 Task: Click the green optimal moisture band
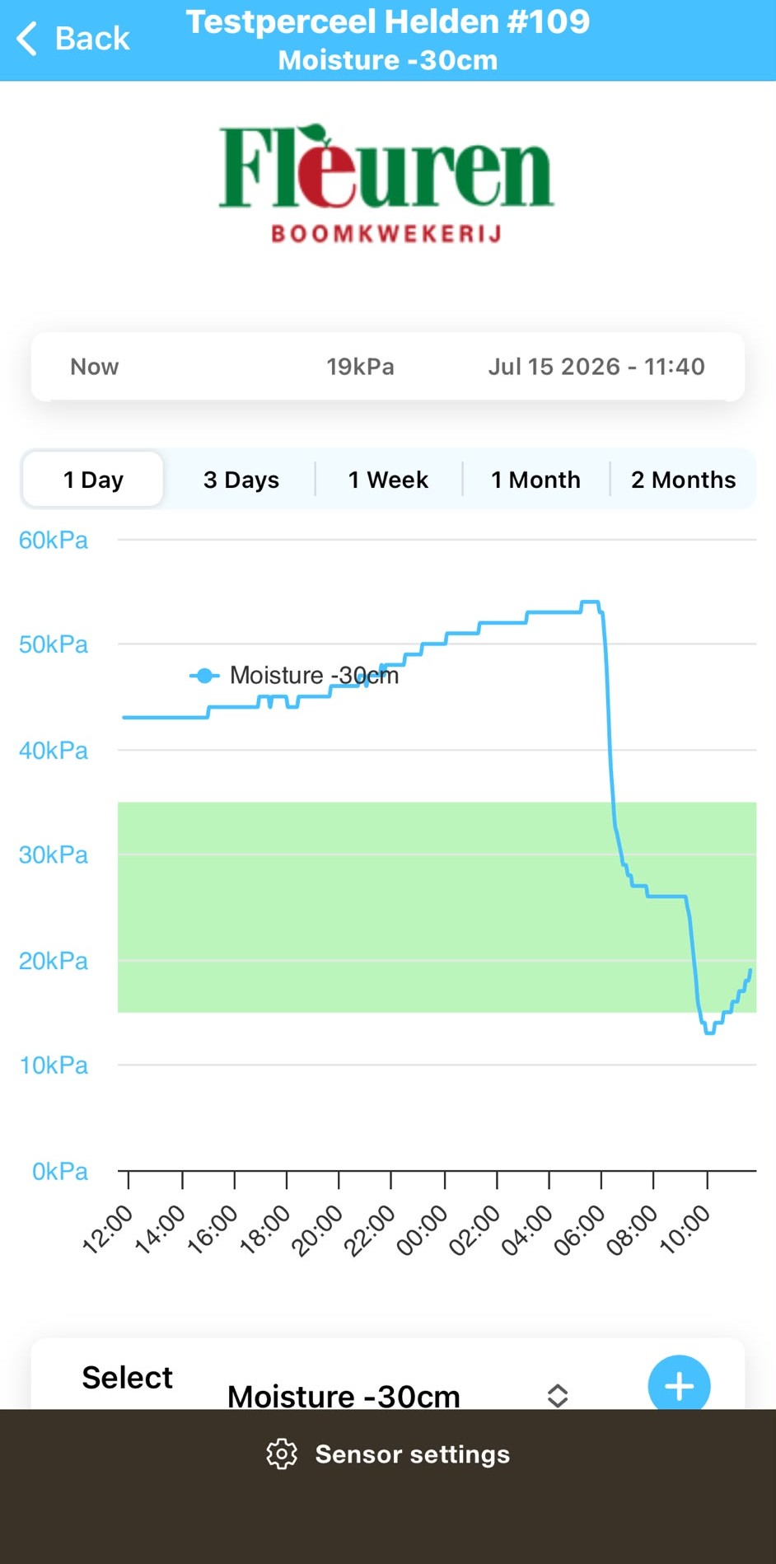point(437,906)
